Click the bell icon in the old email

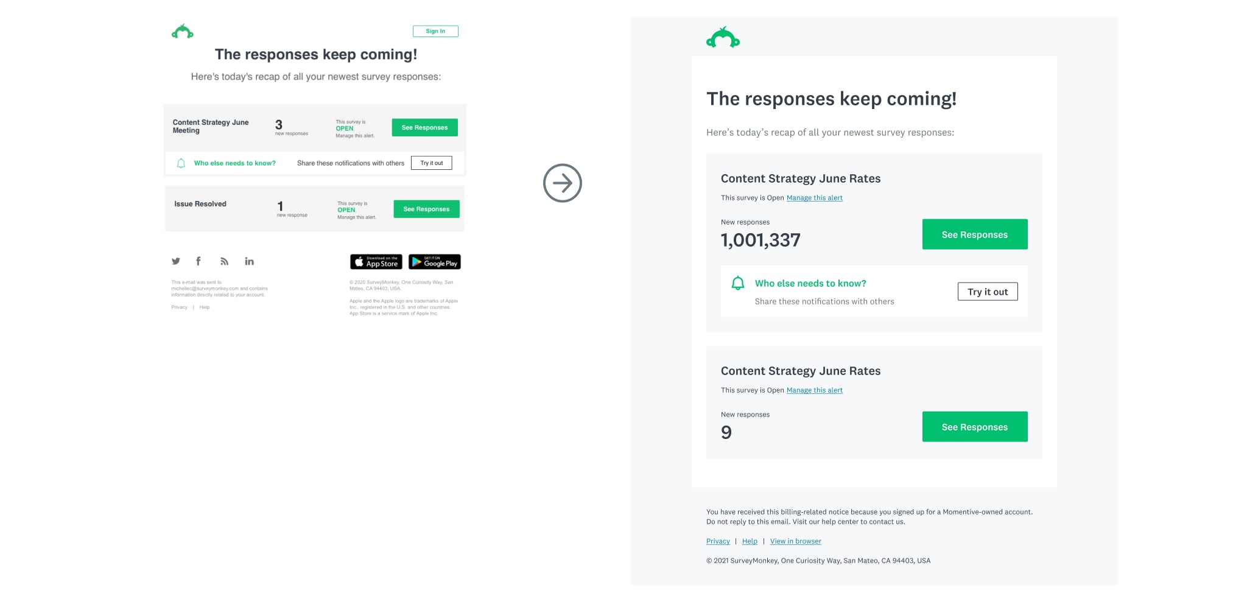click(x=181, y=163)
